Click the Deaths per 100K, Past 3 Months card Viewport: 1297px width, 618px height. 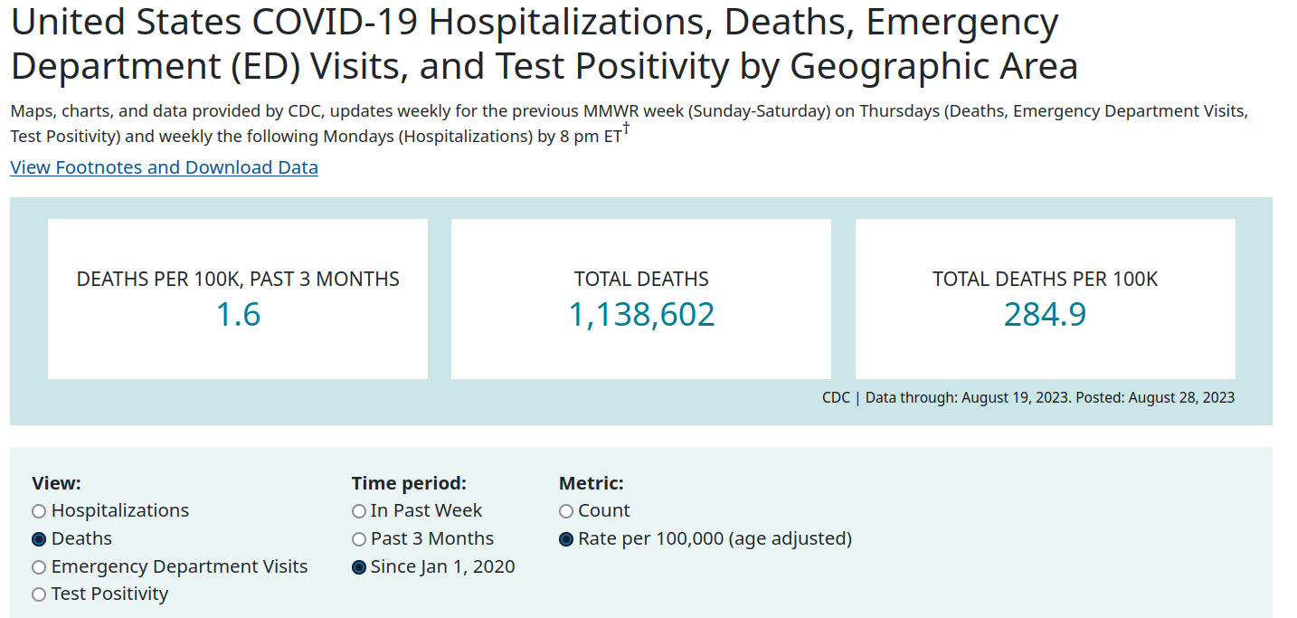(x=238, y=298)
